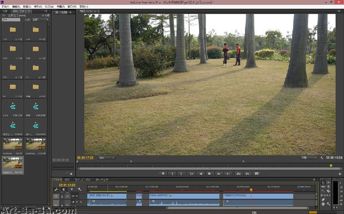Open program monitor settings wrench
The image size is (344, 214).
click(321, 158)
